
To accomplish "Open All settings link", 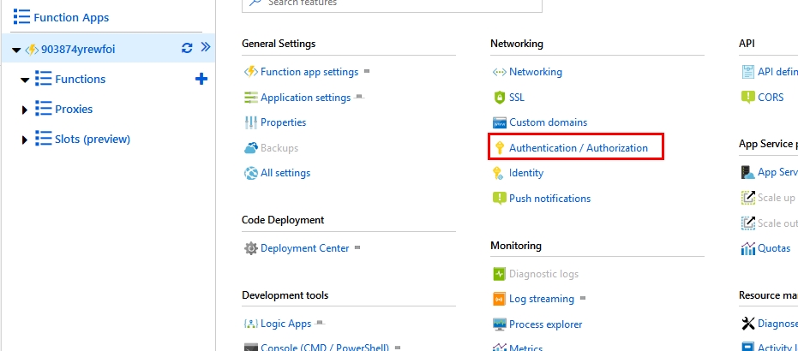I will click(x=285, y=173).
